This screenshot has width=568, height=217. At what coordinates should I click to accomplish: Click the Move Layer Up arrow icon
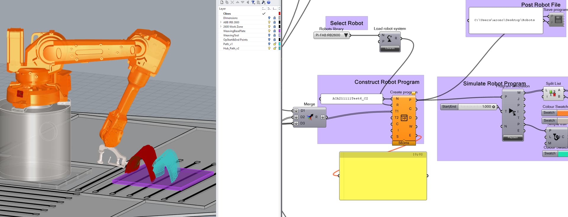point(237,2)
